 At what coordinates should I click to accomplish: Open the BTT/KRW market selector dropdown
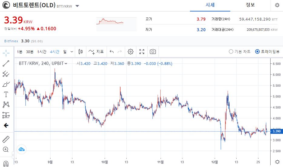tap(77, 6)
